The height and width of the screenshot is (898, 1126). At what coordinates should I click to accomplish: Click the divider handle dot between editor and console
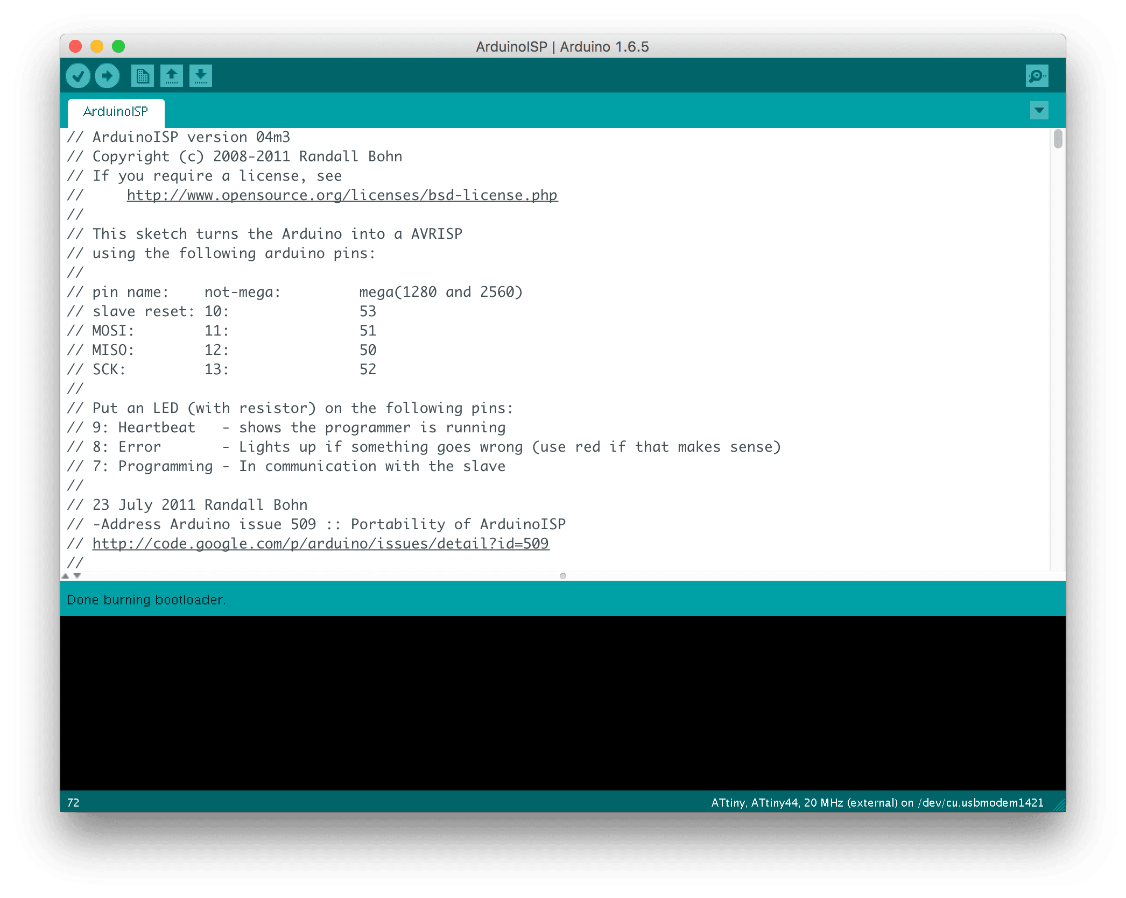563,576
